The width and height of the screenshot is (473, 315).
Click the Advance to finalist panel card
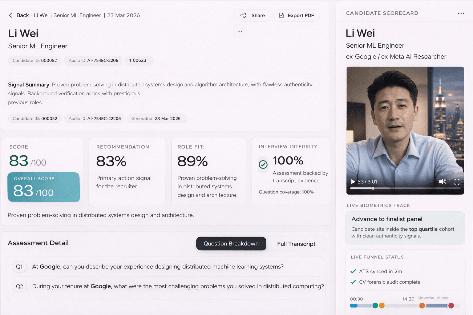coord(405,228)
